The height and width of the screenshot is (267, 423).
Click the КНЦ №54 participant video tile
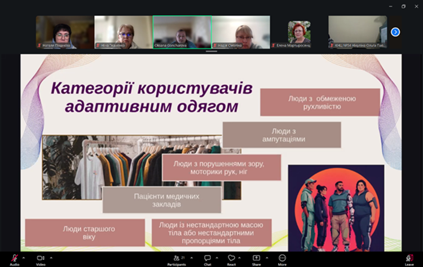point(358,32)
